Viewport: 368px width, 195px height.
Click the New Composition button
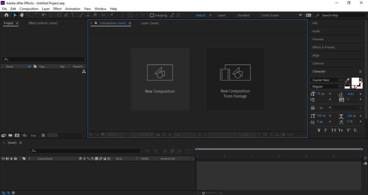click(160, 79)
